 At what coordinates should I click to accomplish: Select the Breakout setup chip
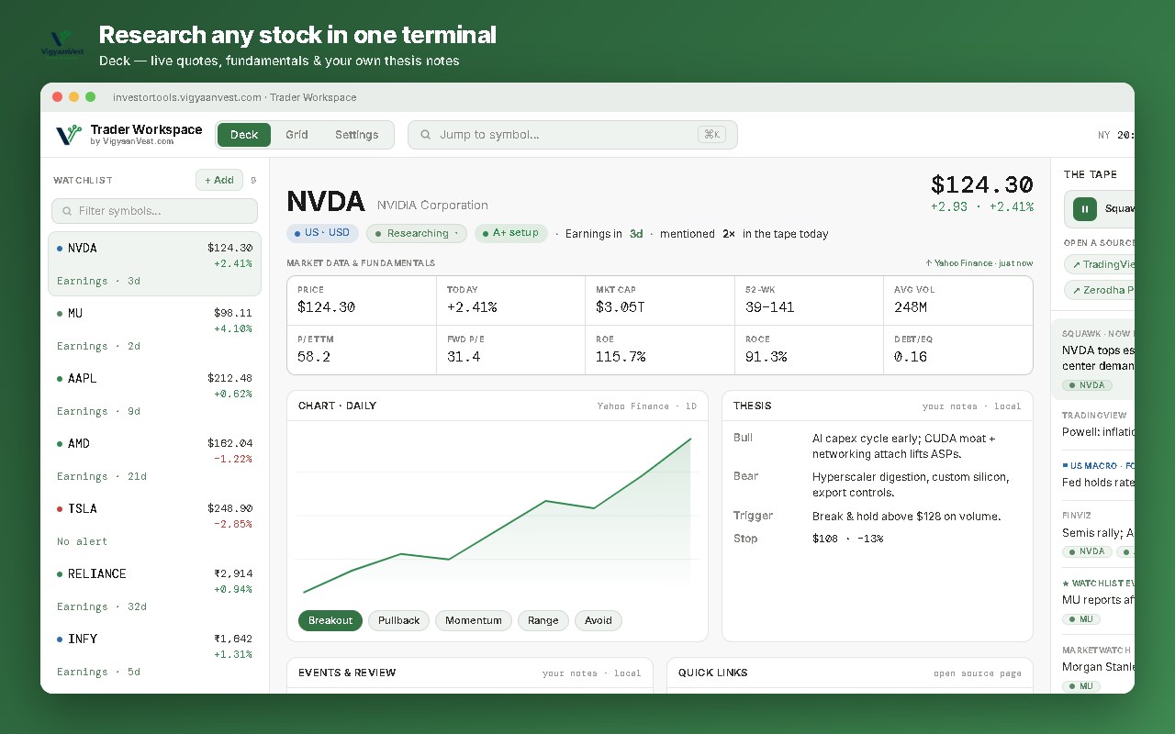point(330,620)
